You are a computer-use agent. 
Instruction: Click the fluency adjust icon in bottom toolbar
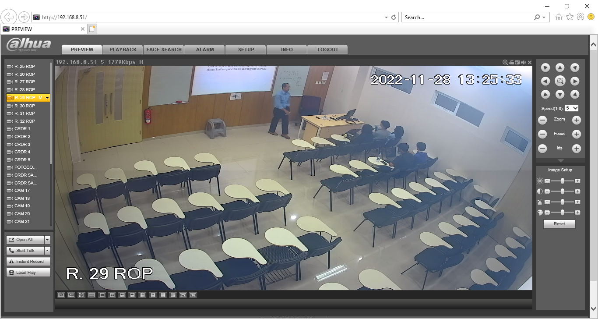71,295
